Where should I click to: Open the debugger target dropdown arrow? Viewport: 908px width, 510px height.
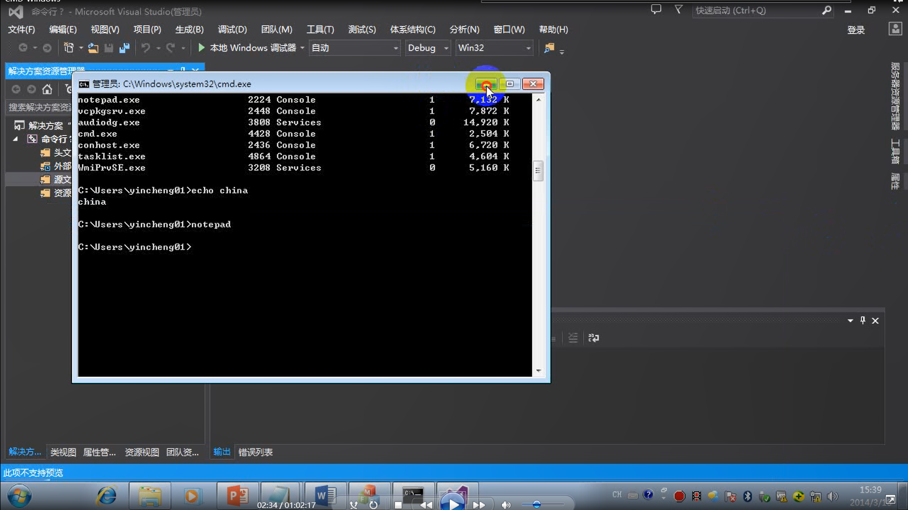(302, 48)
